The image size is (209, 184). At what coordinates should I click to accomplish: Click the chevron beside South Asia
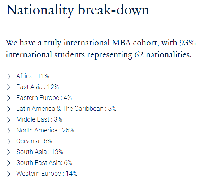pos(9,152)
